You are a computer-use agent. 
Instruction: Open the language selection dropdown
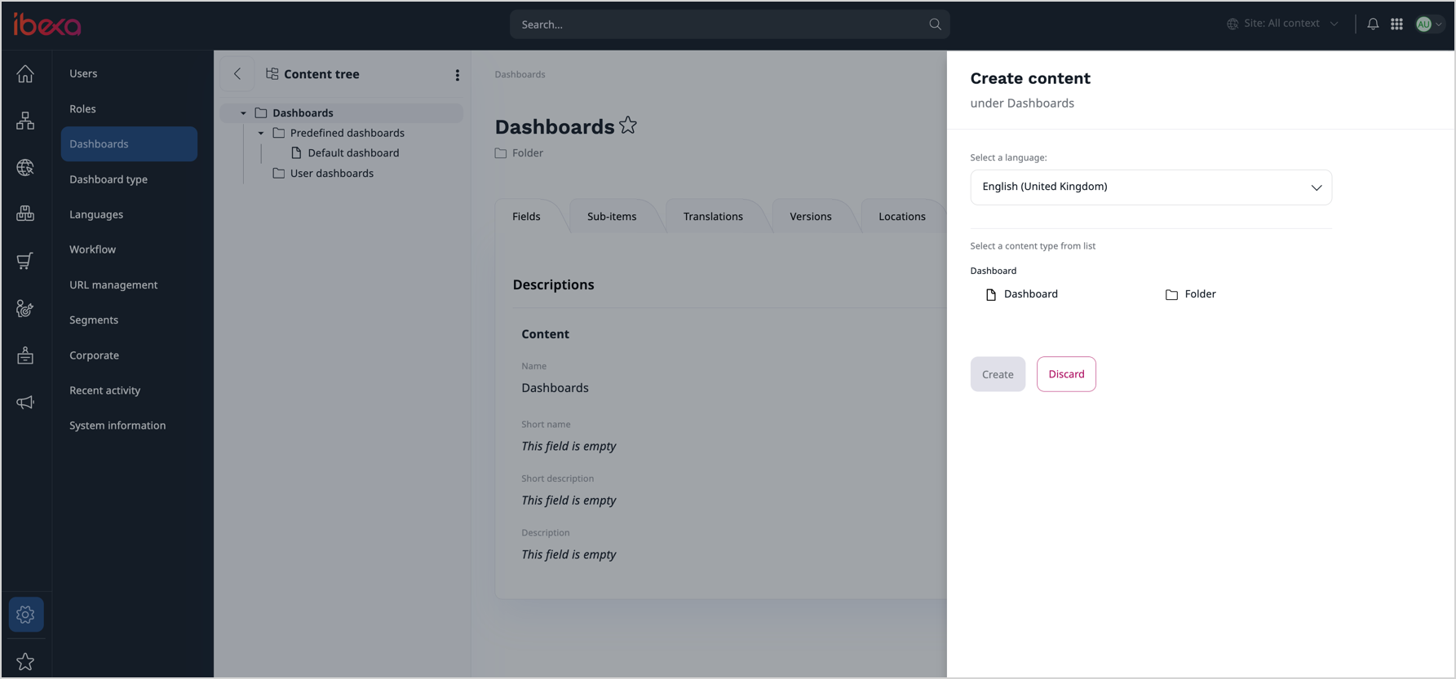[1150, 187]
